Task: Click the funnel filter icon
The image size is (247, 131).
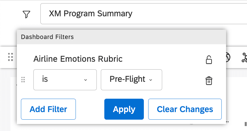Action: click(x=26, y=14)
